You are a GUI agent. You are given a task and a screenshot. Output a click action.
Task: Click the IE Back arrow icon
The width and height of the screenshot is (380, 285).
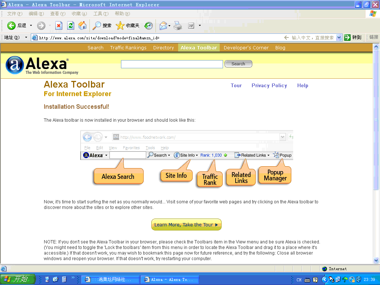[11, 26]
